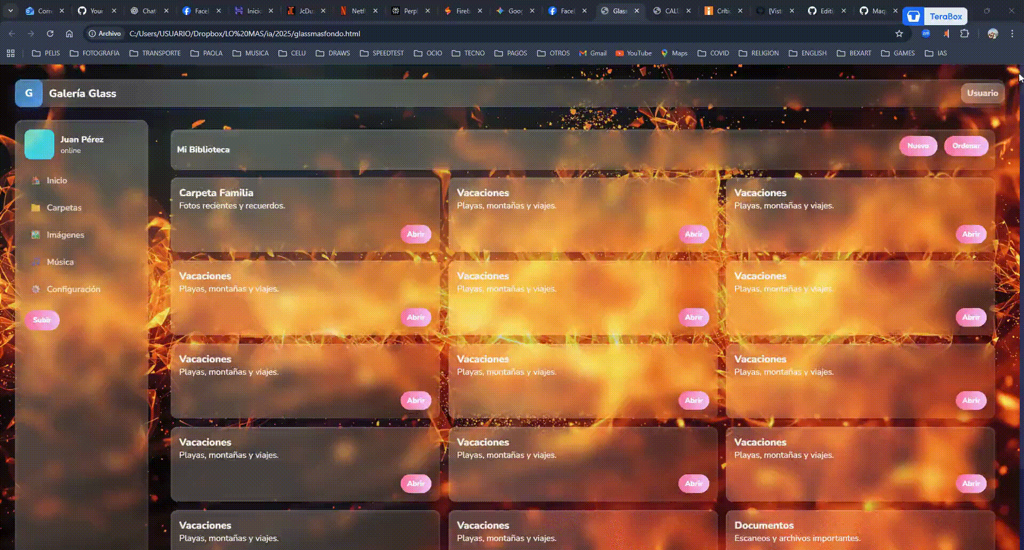Open the MUSICA bookmarks folder
The width and height of the screenshot is (1024, 550).
(x=251, y=53)
